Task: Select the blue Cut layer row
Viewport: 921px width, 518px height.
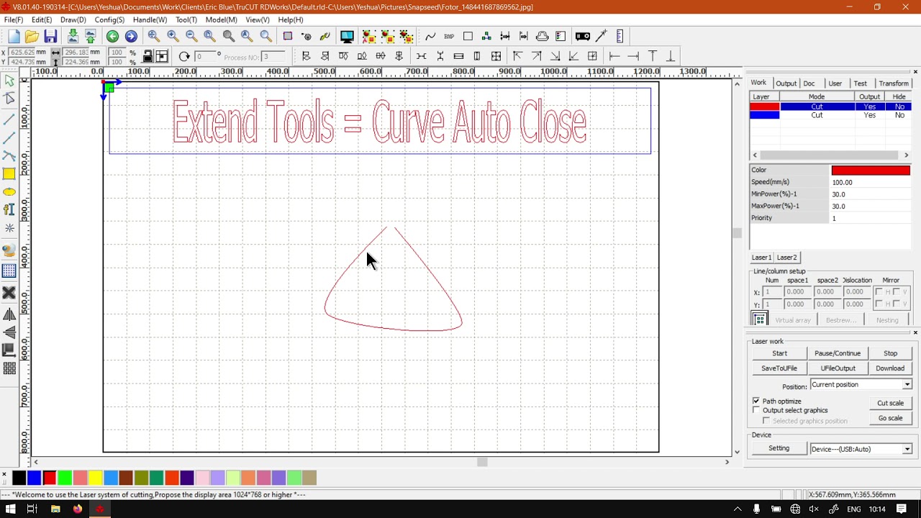Action: 830,115
